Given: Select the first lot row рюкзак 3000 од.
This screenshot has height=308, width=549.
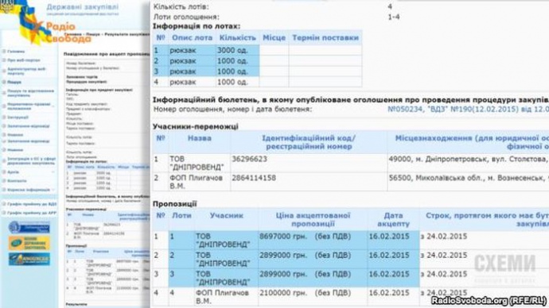Looking at the screenshot, I should point(257,50).
